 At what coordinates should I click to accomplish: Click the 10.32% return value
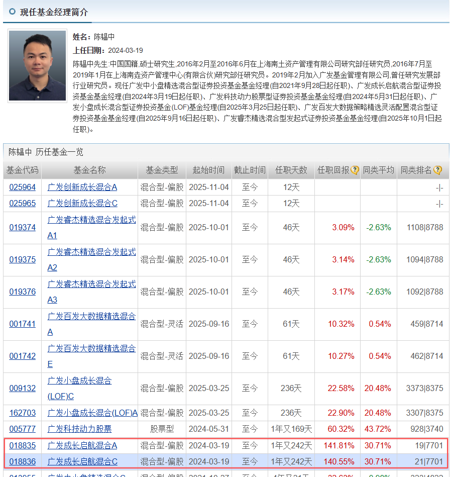[x=341, y=324]
